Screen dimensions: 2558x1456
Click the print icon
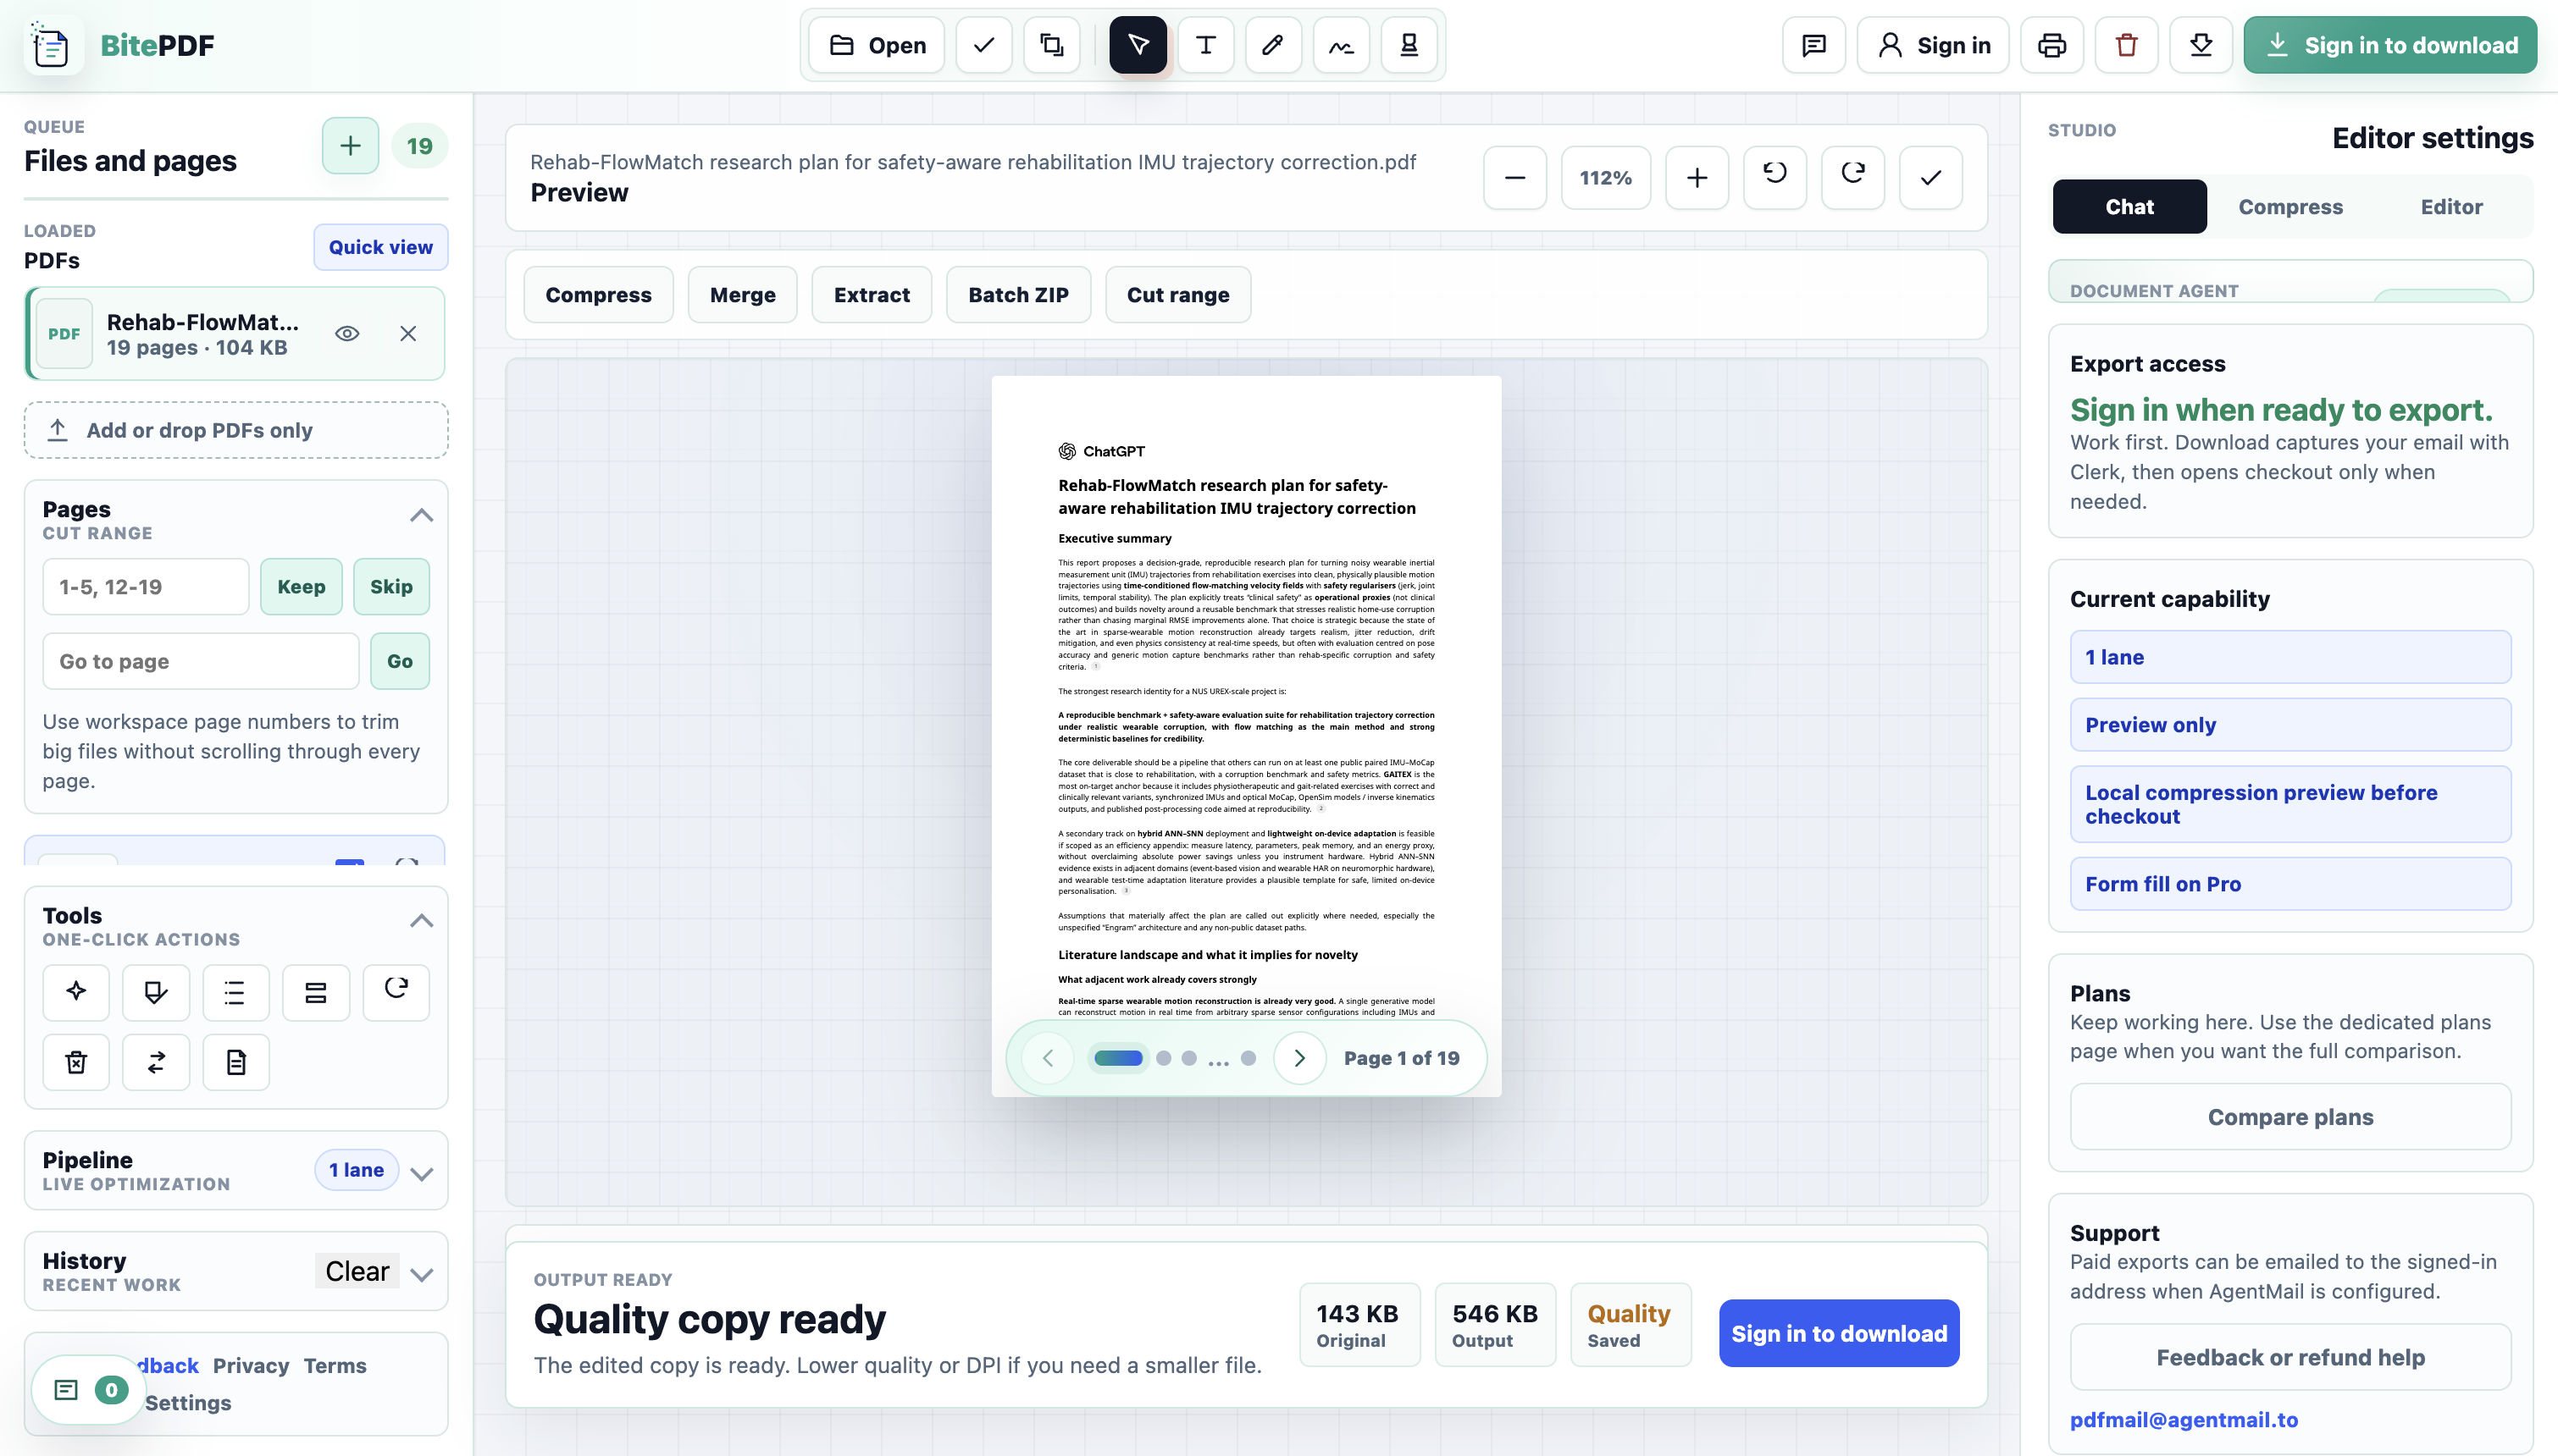(2051, 45)
